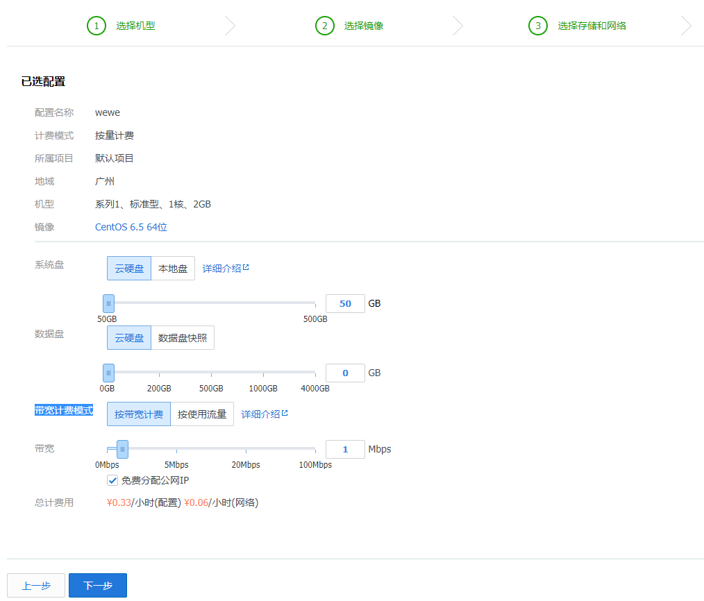Open system disk 详细介绍 link
The height and width of the screenshot is (601, 704).
tap(221, 269)
